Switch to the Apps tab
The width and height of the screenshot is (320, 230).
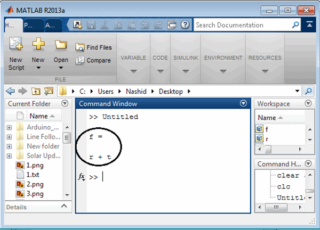(x=50, y=25)
